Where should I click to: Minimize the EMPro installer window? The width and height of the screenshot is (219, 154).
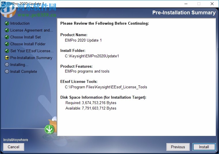(186, 4)
